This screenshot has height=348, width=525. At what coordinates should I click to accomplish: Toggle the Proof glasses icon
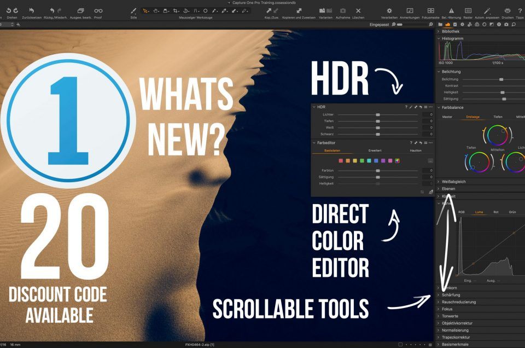pyautogui.click(x=98, y=11)
